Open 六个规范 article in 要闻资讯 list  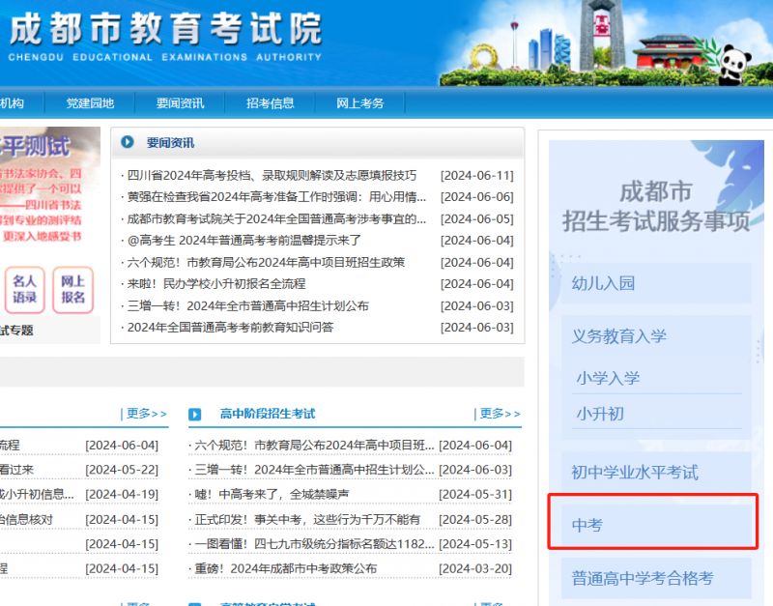click(x=266, y=262)
